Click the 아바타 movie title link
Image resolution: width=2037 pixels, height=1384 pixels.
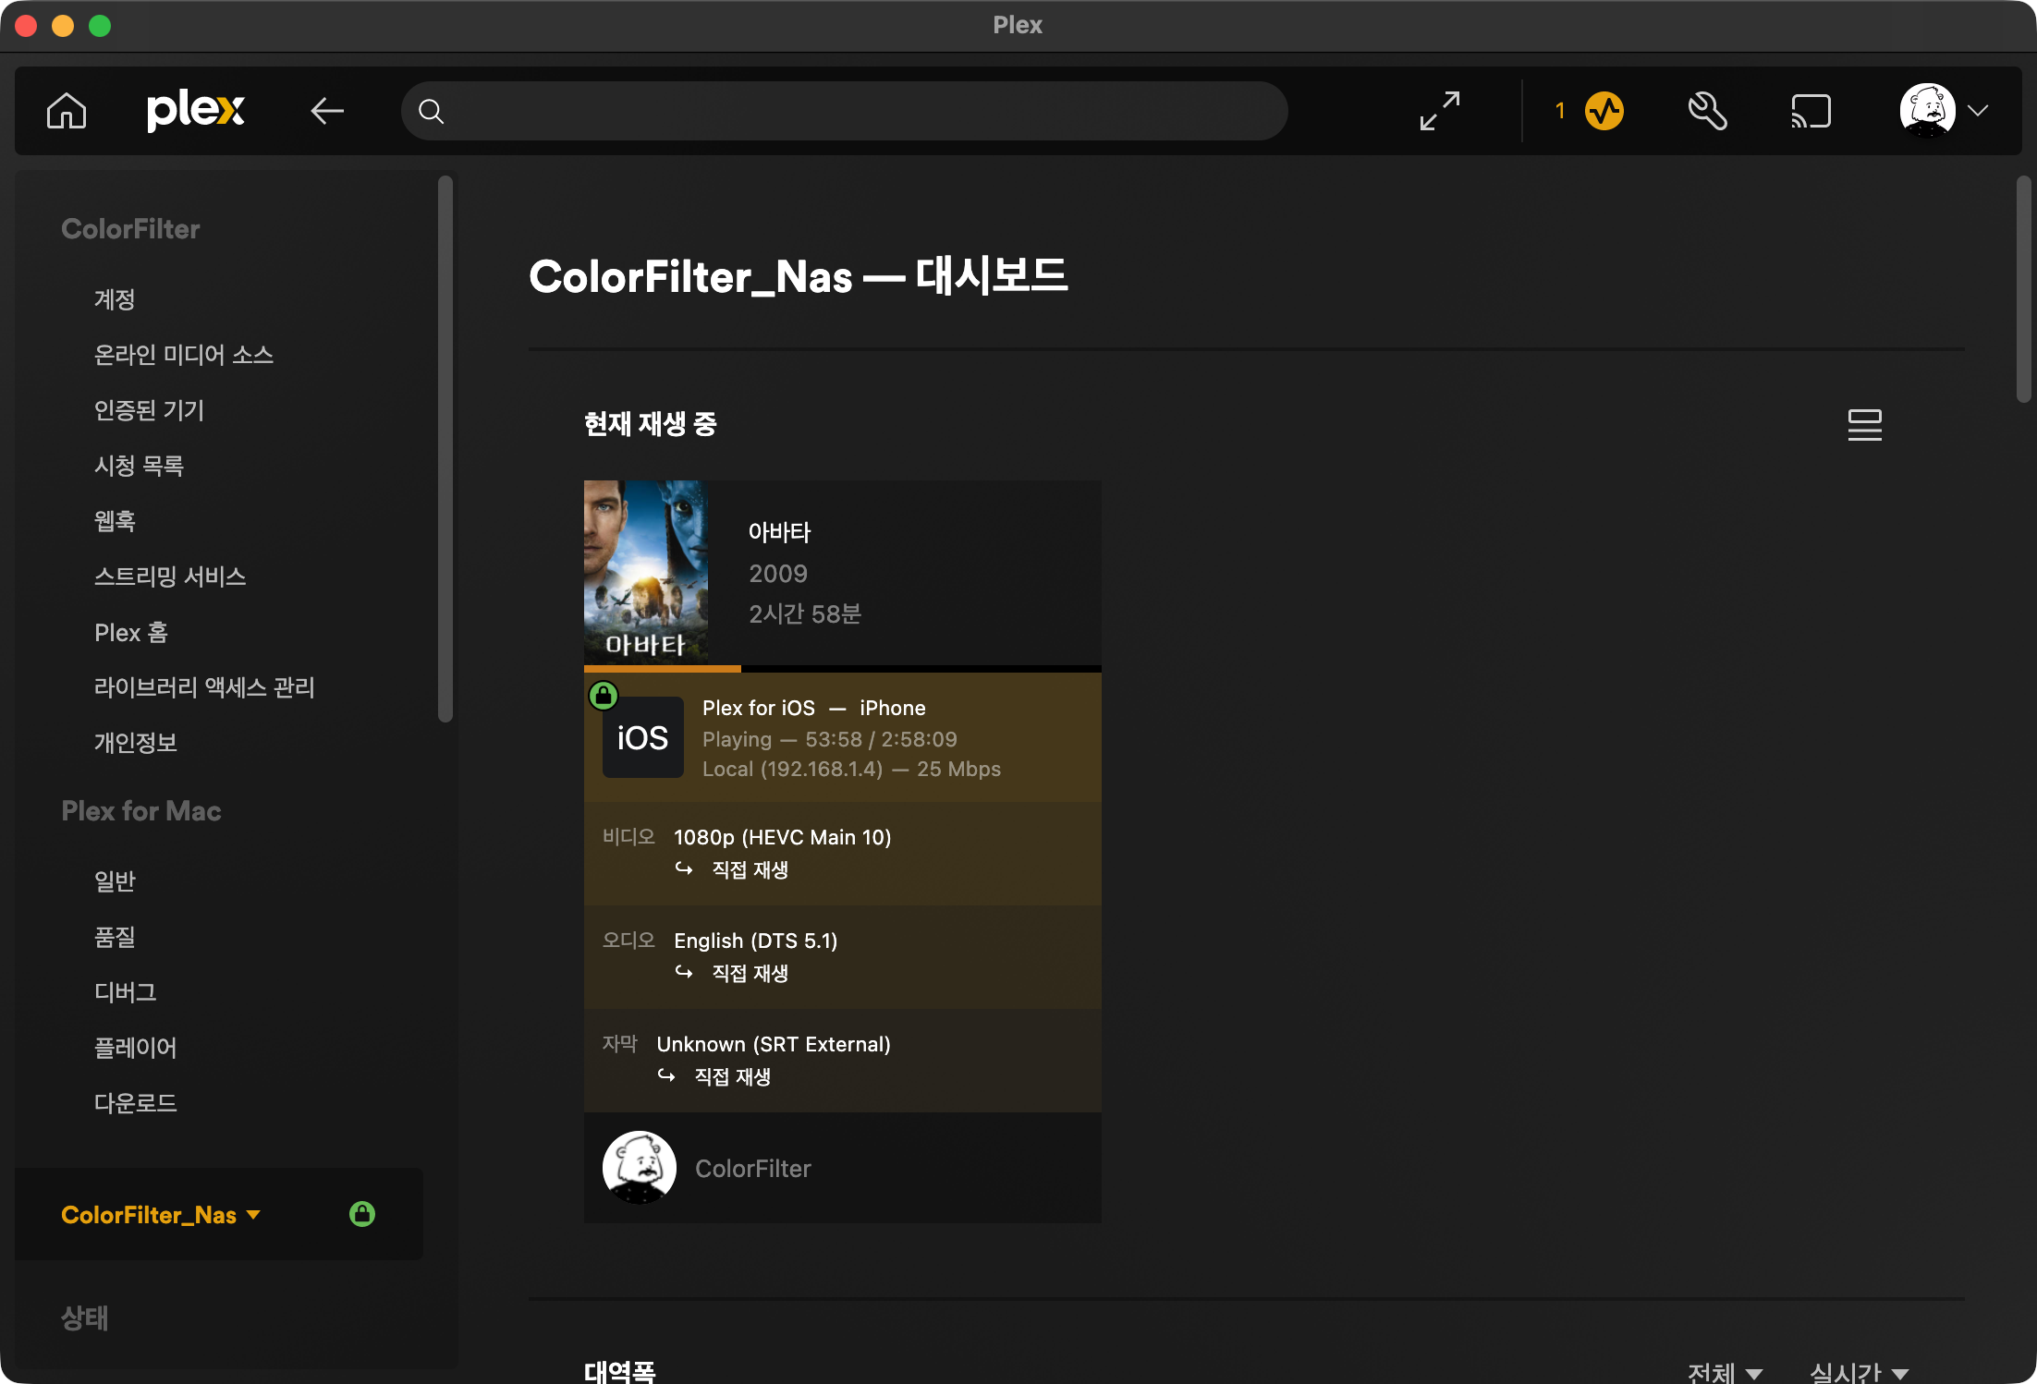[779, 532]
